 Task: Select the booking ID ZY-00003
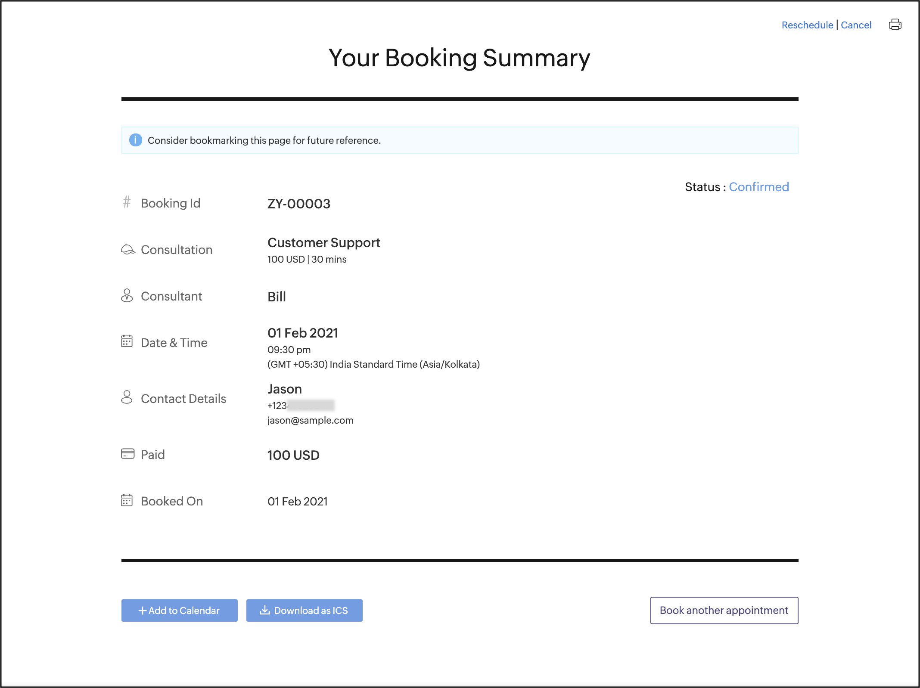[298, 204]
